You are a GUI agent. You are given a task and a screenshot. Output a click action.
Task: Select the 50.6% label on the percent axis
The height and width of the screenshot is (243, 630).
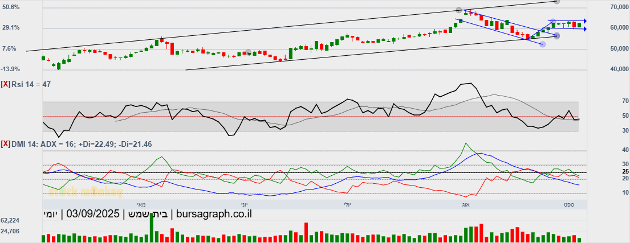11,7
